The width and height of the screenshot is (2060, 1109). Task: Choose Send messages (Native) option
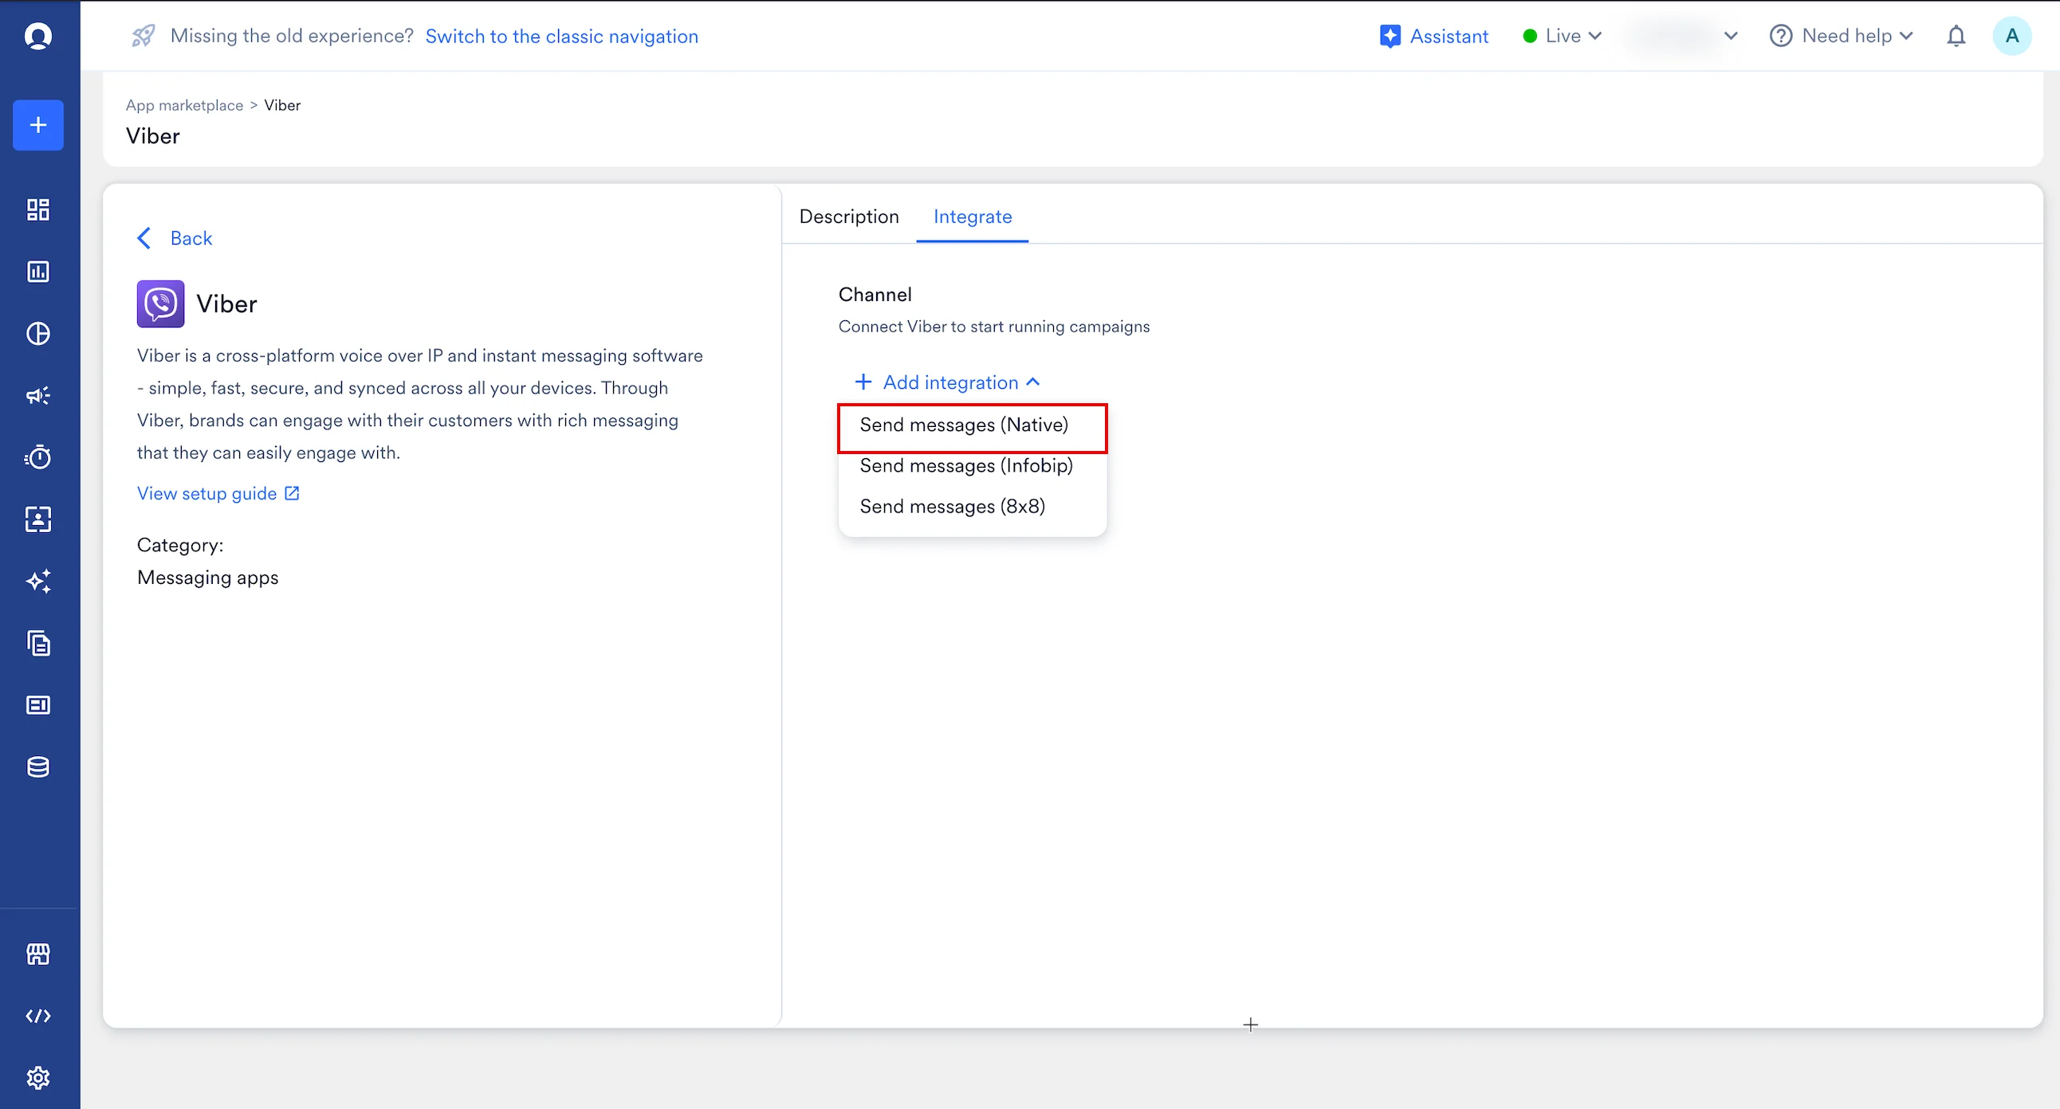(973, 425)
